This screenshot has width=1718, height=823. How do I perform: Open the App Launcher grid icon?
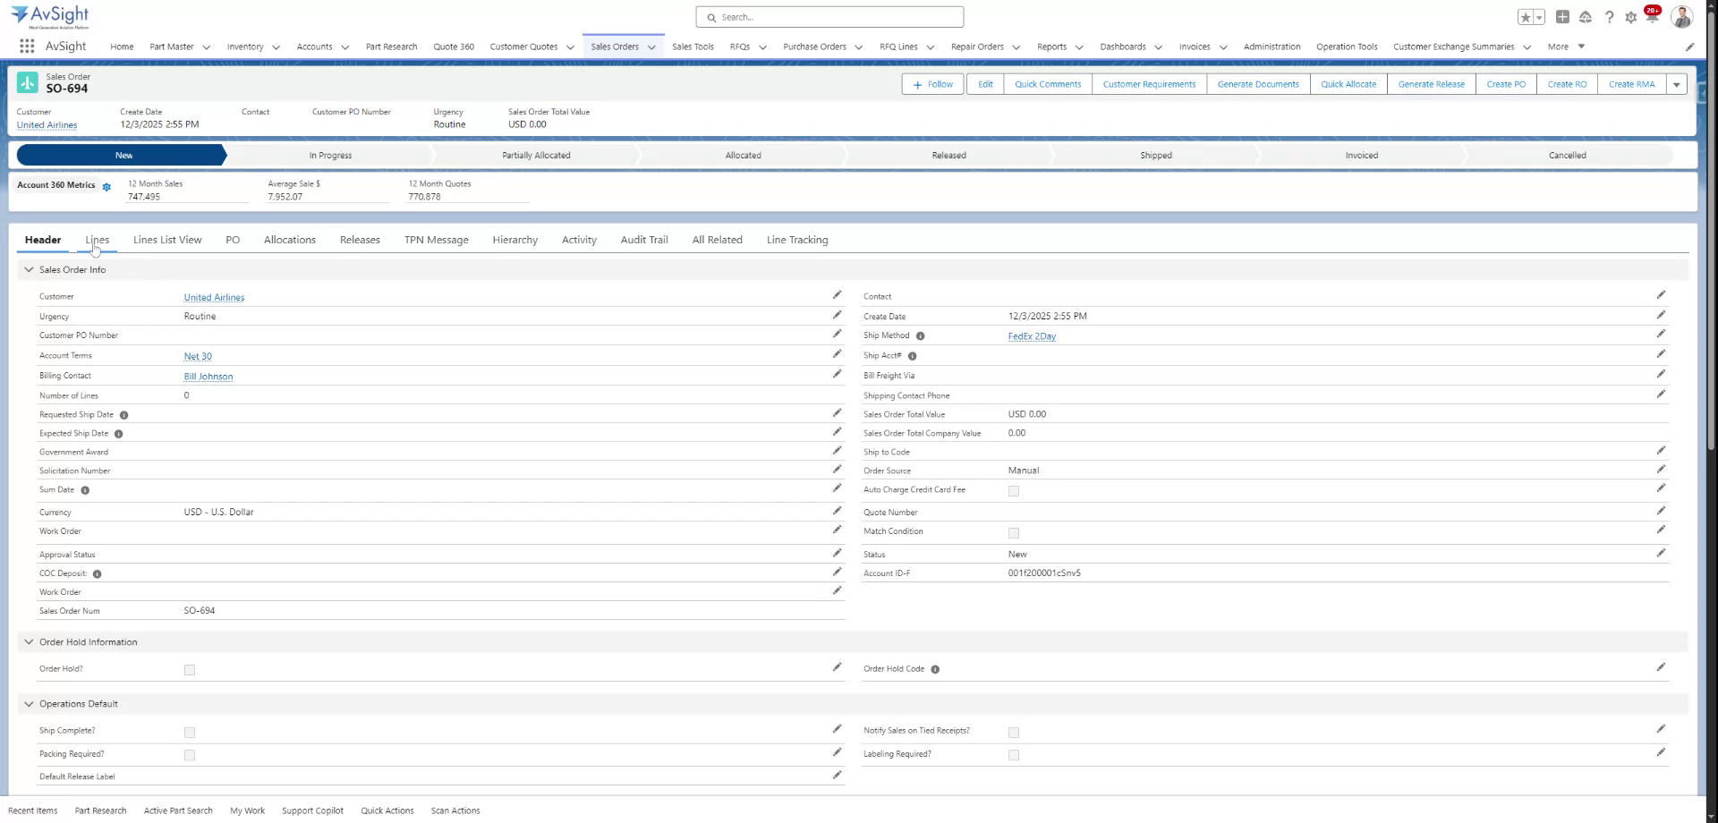pos(26,47)
